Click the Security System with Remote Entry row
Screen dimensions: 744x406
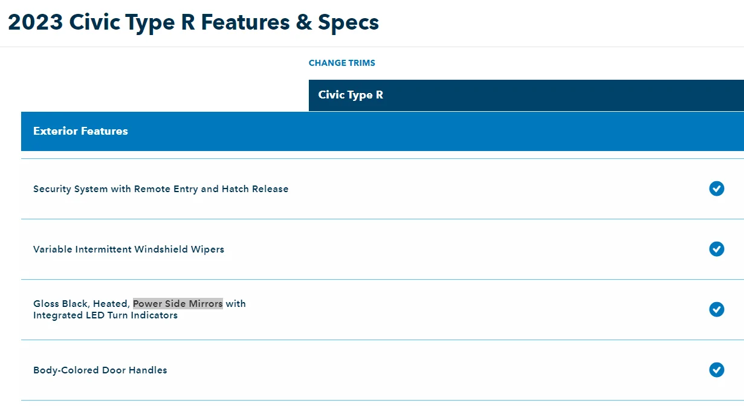click(161, 188)
